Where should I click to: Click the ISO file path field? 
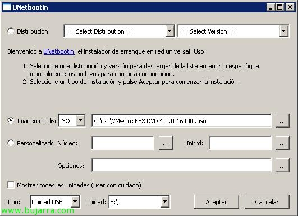coord(181,120)
